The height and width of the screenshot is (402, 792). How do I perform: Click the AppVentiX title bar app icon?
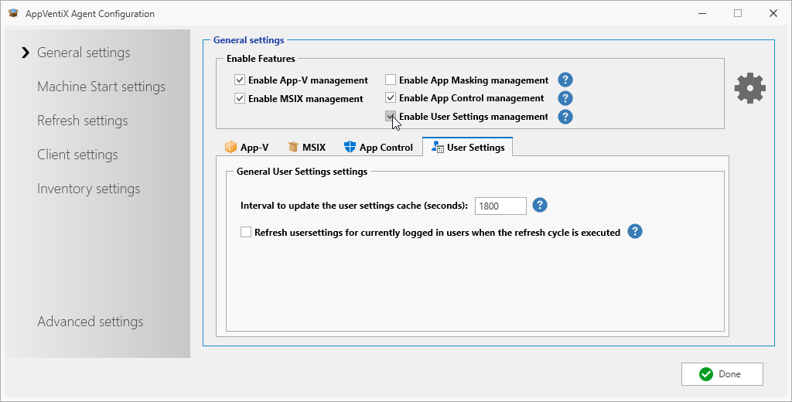pyautogui.click(x=13, y=13)
